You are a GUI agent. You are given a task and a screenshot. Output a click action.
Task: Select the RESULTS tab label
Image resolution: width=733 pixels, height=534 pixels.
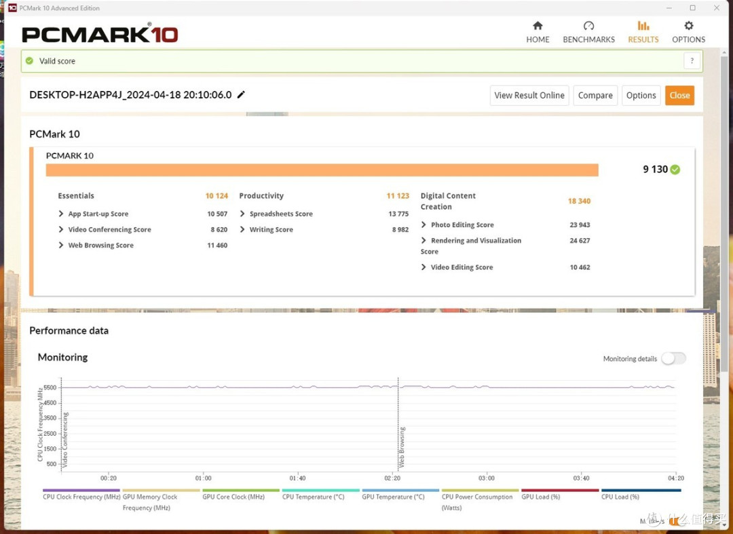(643, 40)
